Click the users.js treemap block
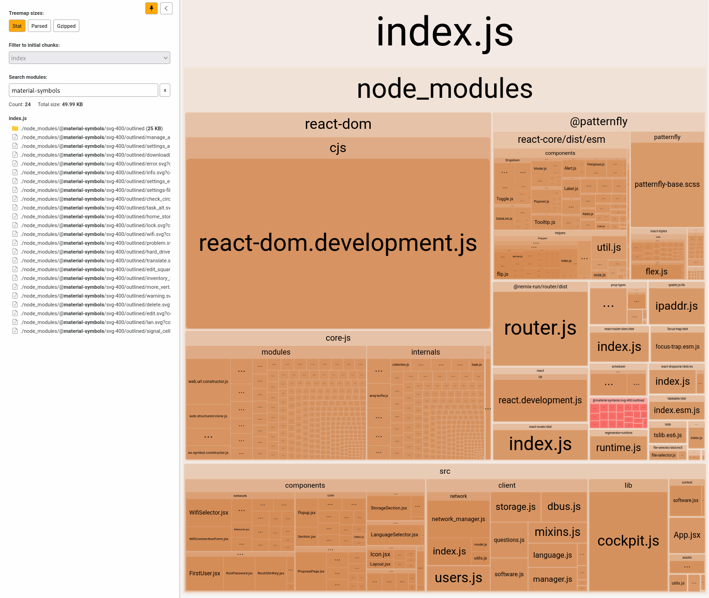 click(x=458, y=578)
